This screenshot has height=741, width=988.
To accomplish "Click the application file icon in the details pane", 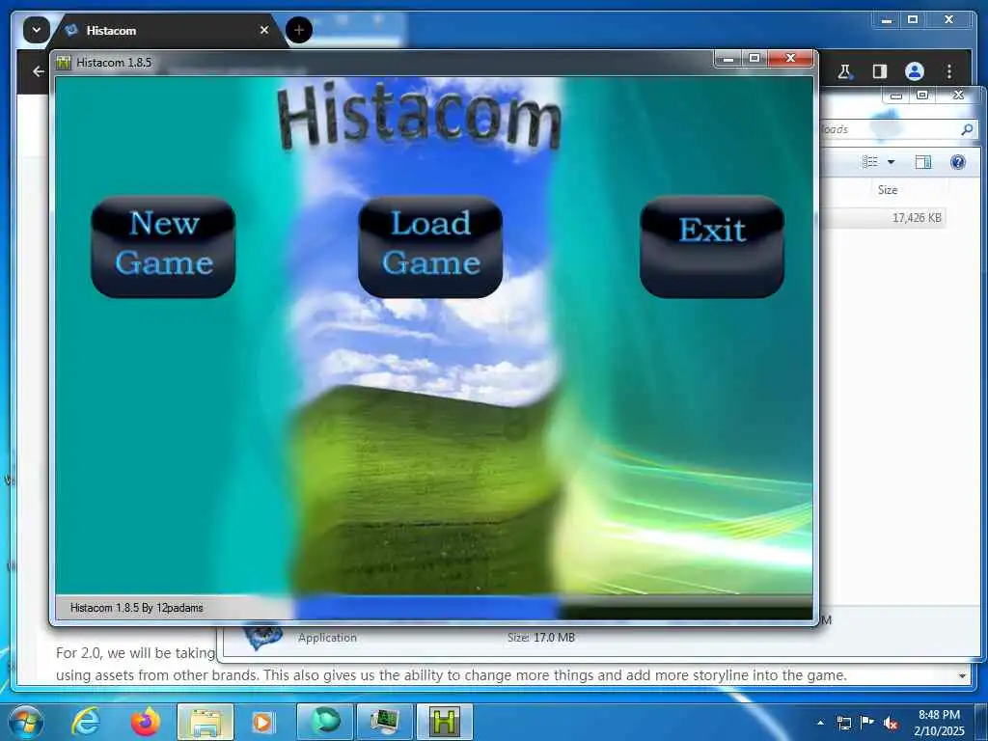I will point(262,637).
